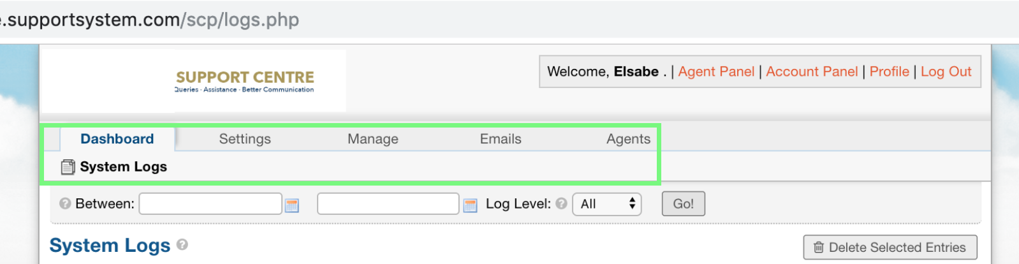
Task: Select the System Logs submenu icon
Action: pyautogui.click(x=68, y=167)
